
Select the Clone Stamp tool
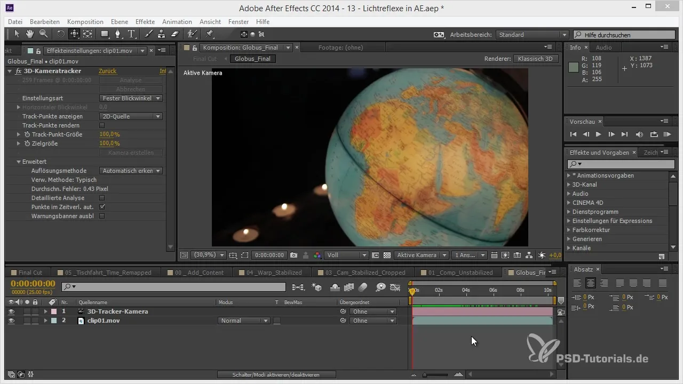[162, 34]
